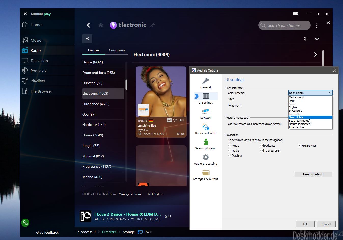This screenshot has height=240, width=343.
Task: Pin the Electronic genre
Action: pos(152,25)
